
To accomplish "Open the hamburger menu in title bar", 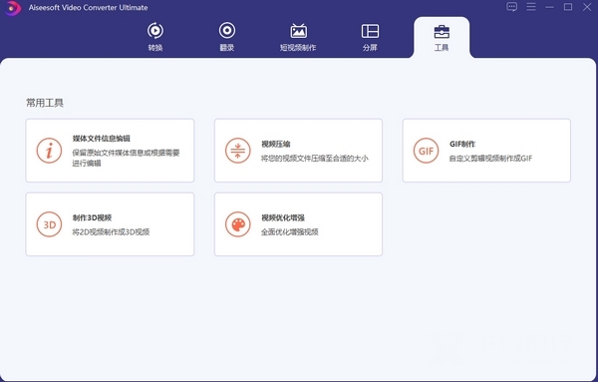I will [x=531, y=7].
